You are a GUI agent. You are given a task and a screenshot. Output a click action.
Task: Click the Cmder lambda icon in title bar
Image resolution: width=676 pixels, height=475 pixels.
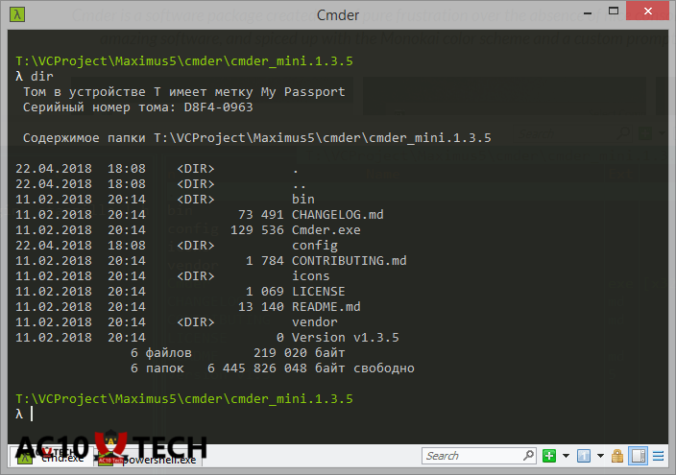point(17,14)
